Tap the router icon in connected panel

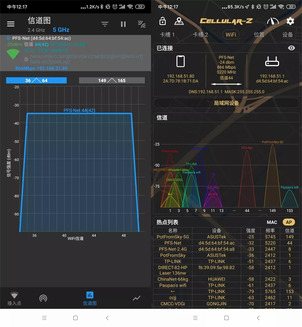[272, 61]
